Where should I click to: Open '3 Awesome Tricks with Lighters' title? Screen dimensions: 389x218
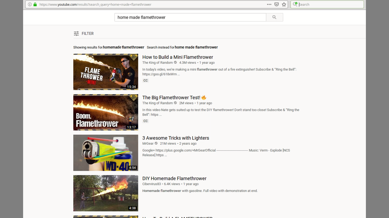pos(176,138)
